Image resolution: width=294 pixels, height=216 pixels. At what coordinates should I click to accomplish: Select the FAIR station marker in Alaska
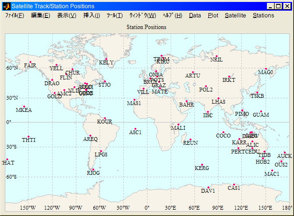coord(30,62)
